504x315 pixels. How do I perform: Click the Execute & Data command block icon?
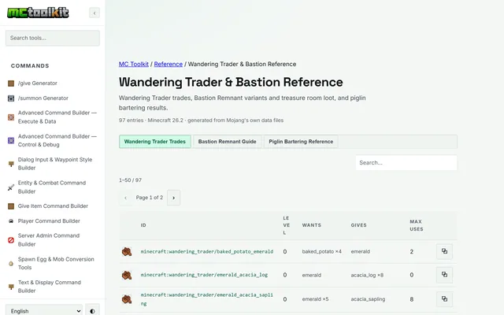tap(11, 117)
